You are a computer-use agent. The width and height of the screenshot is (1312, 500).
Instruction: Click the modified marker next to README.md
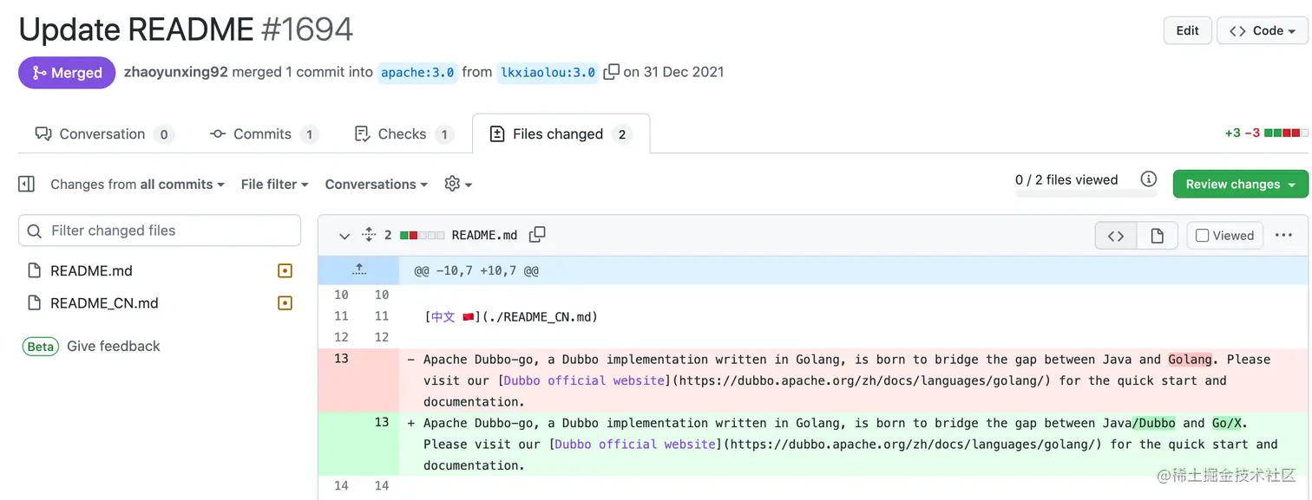click(284, 270)
